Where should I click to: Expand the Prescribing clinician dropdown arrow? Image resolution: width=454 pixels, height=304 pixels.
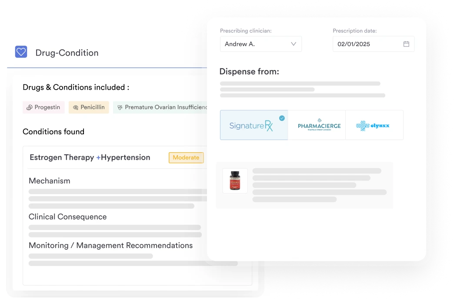(x=294, y=44)
